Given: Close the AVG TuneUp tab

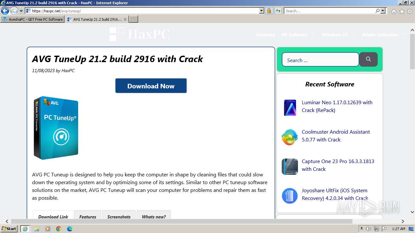Looking at the screenshot, I should tap(125, 19).
